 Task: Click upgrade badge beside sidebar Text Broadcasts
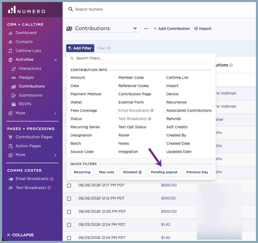pos(49,188)
